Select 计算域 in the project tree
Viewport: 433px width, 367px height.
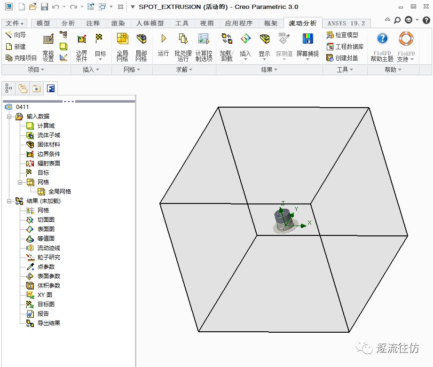[46, 126]
